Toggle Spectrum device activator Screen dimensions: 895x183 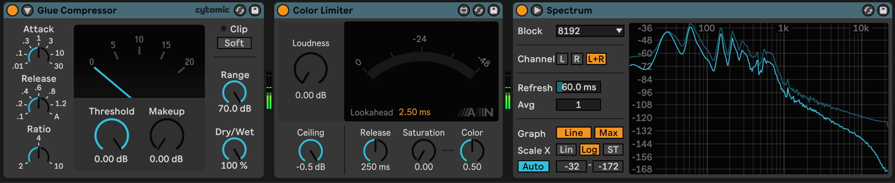(522, 11)
